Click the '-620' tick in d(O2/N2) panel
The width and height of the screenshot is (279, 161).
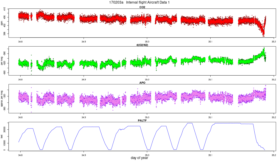pos(4,63)
